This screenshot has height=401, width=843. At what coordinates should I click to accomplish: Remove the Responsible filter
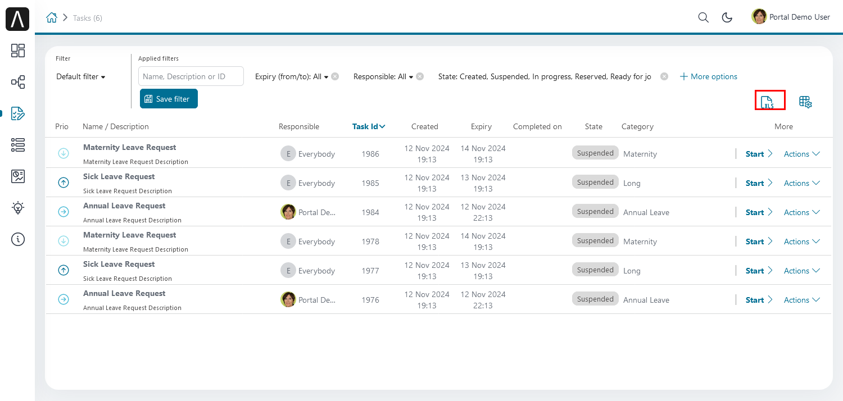tap(420, 76)
